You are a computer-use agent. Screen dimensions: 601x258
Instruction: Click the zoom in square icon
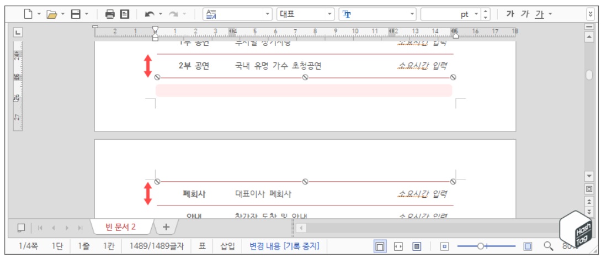point(528,246)
